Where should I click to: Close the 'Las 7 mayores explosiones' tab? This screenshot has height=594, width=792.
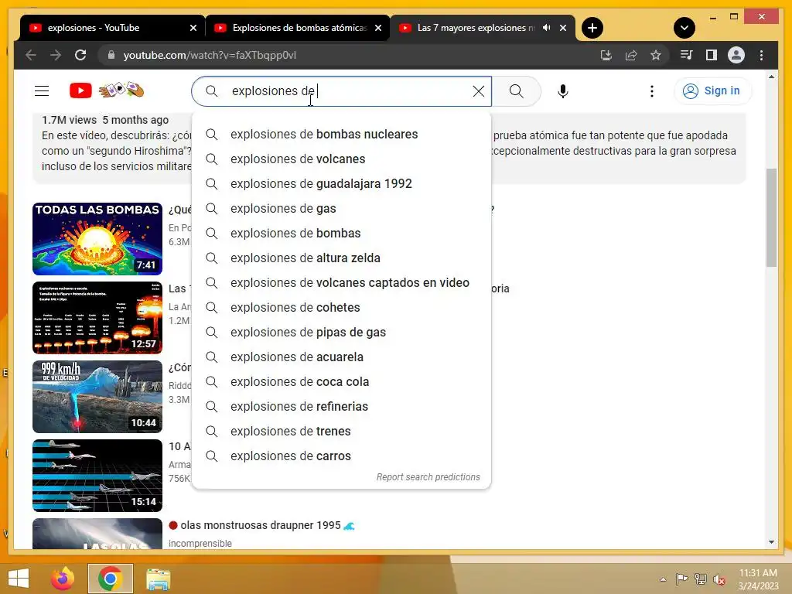563,28
